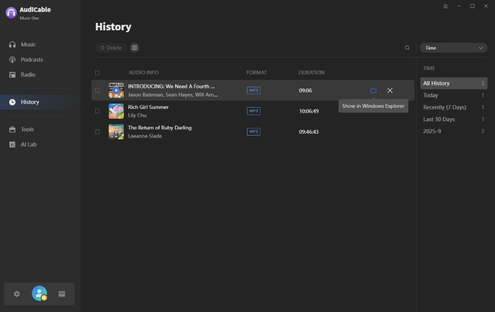Show Today's history filter

pyautogui.click(x=431, y=95)
